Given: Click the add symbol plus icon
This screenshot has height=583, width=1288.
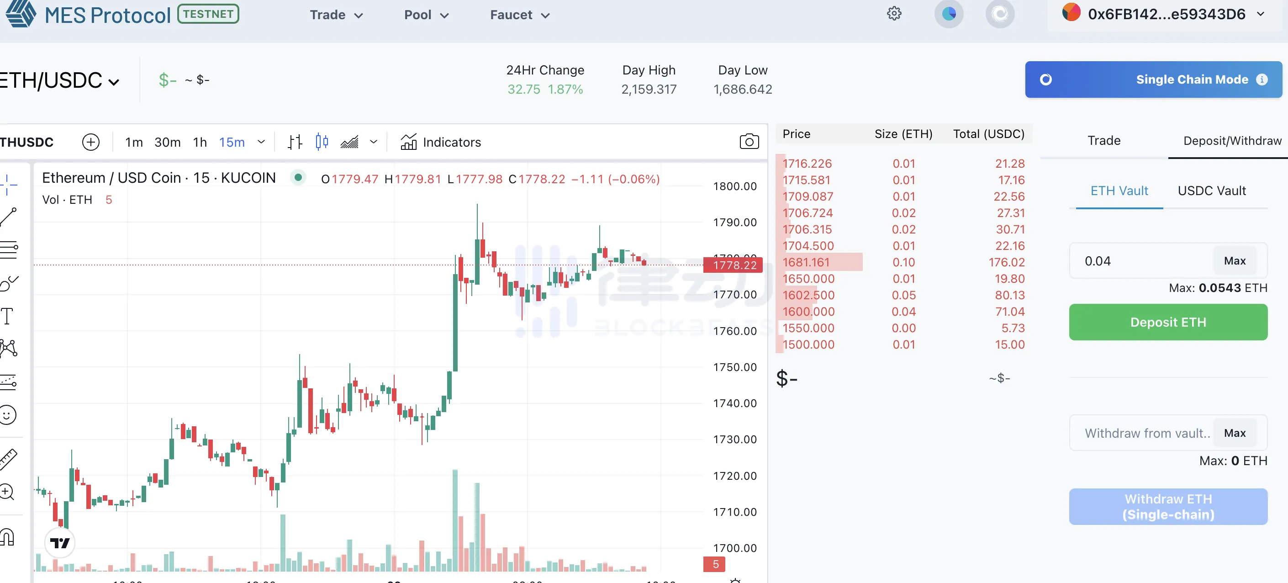Looking at the screenshot, I should (x=90, y=142).
